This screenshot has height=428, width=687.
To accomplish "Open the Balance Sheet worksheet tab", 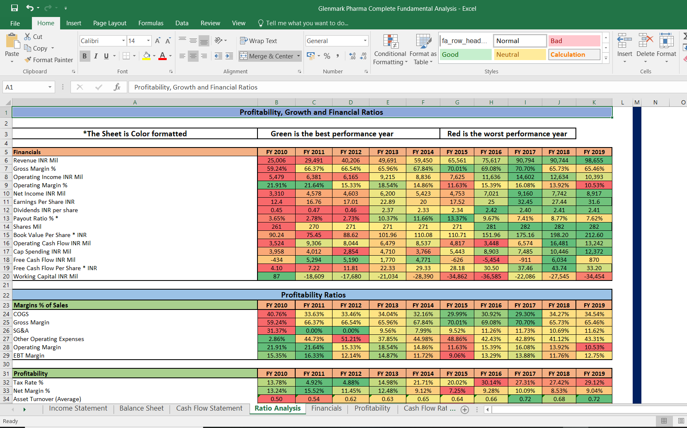I will 142,409.
